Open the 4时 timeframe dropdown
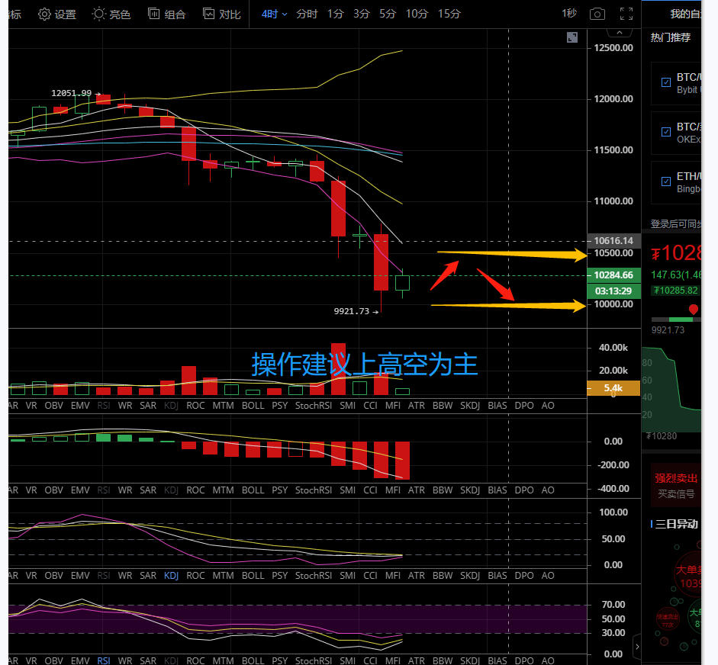This screenshot has width=718, height=665. tap(274, 14)
